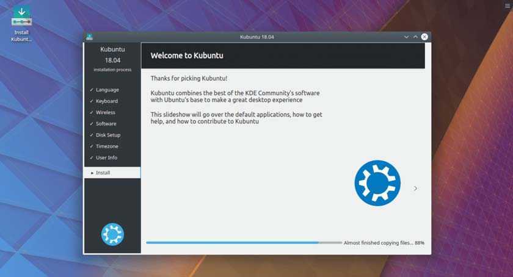Click the 'Kubuntu 18.04' window title
513x277 pixels.
coord(257,37)
